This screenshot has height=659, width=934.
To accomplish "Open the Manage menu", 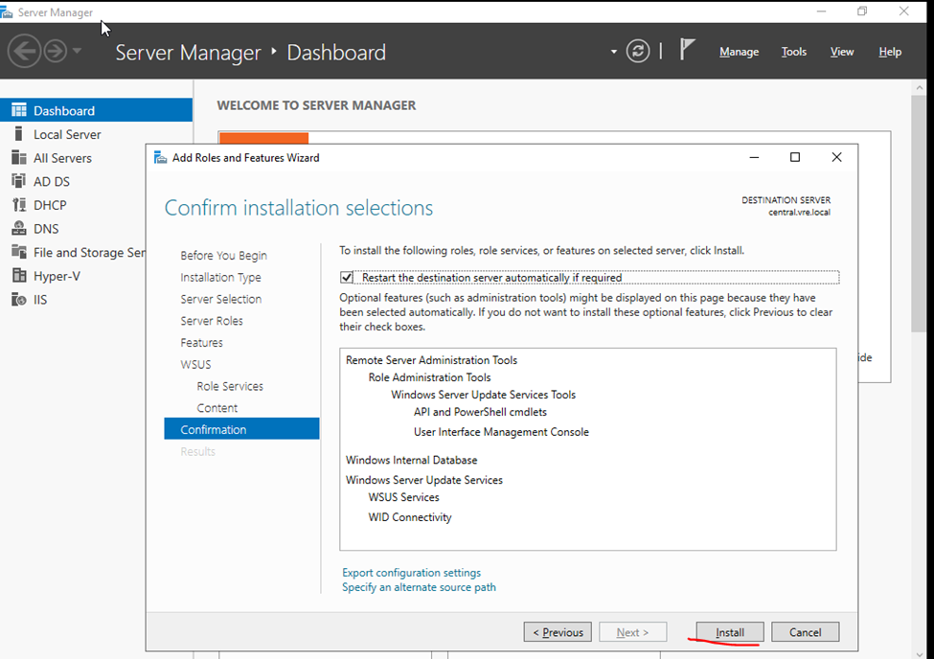I will tap(739, 52).
